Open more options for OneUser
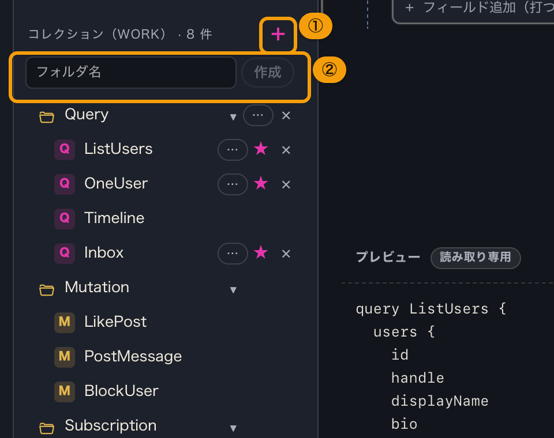The image size is (554, 438). coord(233,184)
